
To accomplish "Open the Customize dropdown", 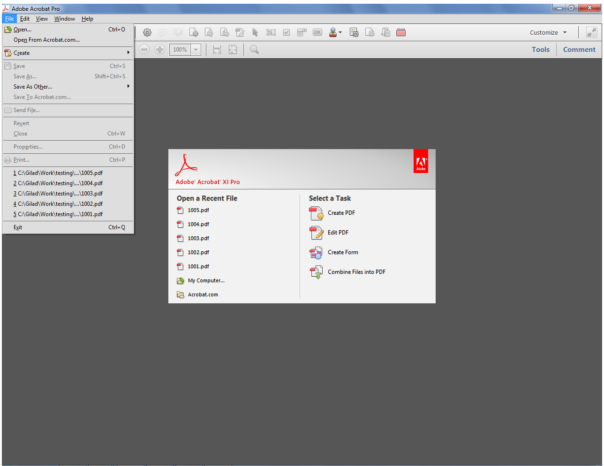I will click(548, 32).
